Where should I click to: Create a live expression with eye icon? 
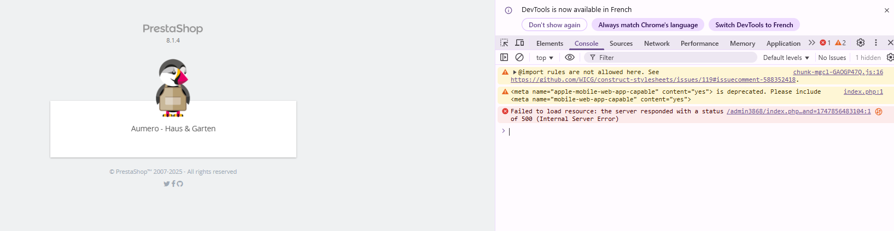coord(570,57)
